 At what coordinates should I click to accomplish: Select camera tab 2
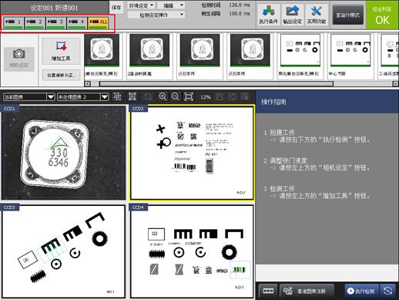tap(35, 22)
